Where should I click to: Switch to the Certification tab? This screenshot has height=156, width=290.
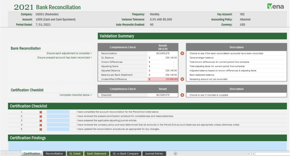click(32, 153)
